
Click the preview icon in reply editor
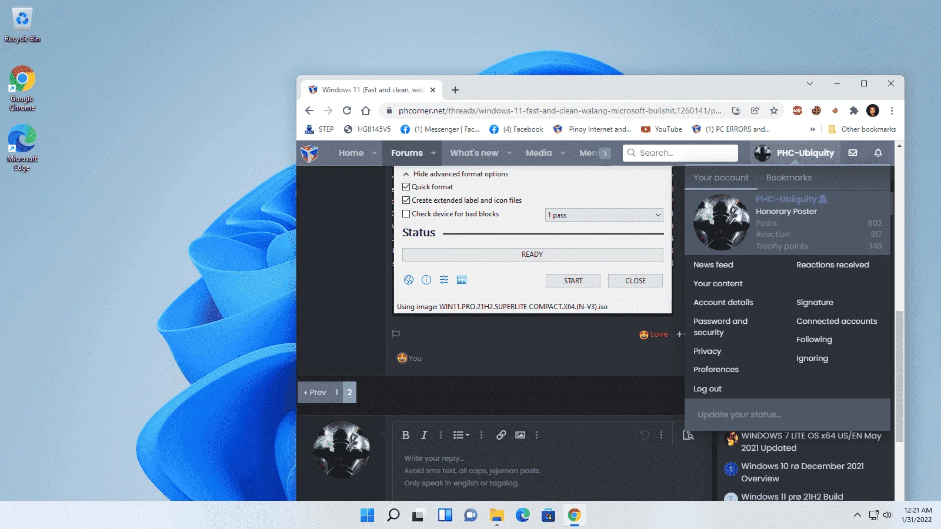[688, 435]
